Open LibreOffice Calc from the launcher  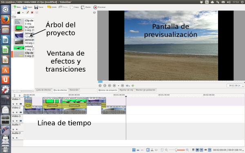coord(5,50)
